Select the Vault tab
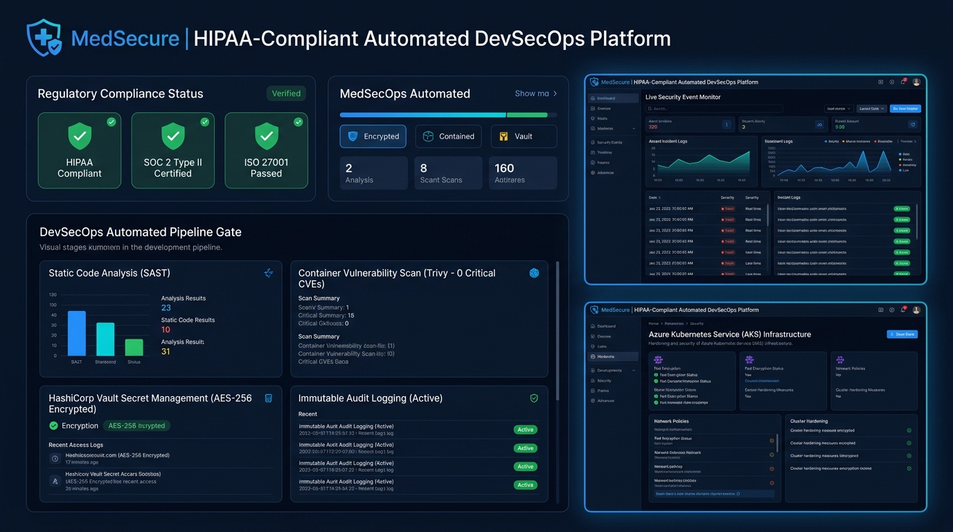The width and height of the screenshot is (953, 532). 524,136
